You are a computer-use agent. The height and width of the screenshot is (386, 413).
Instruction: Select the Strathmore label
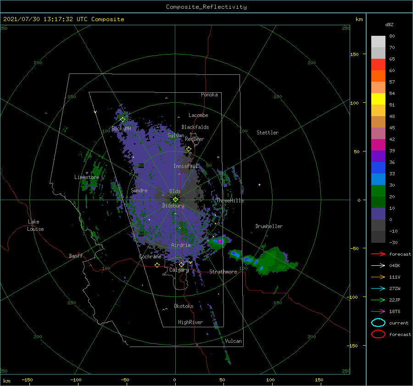[223, 272]
